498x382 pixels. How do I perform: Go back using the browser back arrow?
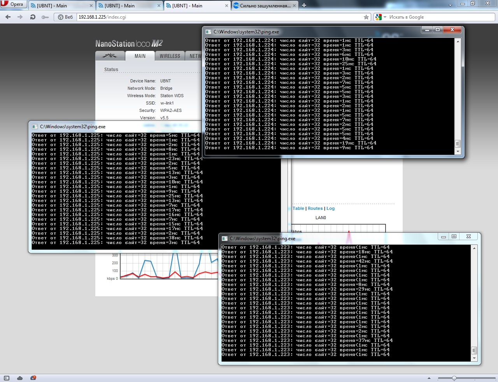point(8,17)
